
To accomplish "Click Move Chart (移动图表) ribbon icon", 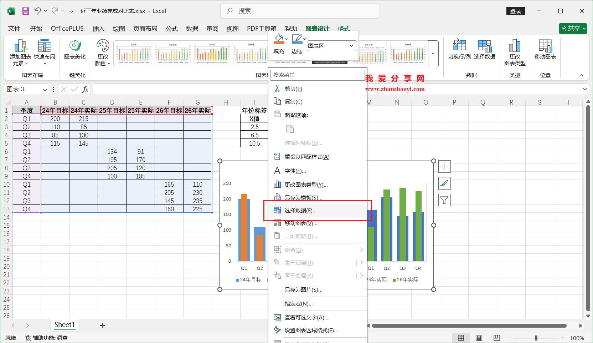I will click(x=545, y=50).
